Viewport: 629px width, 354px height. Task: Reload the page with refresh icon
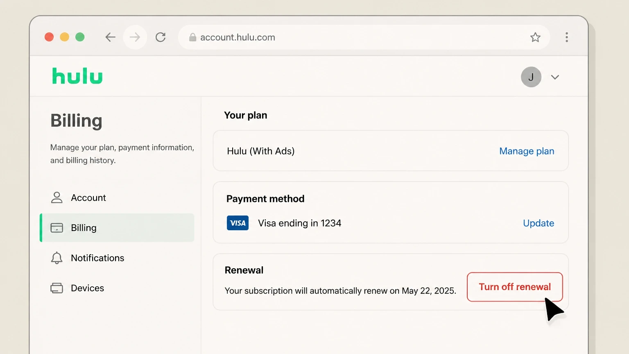point(161,37)
